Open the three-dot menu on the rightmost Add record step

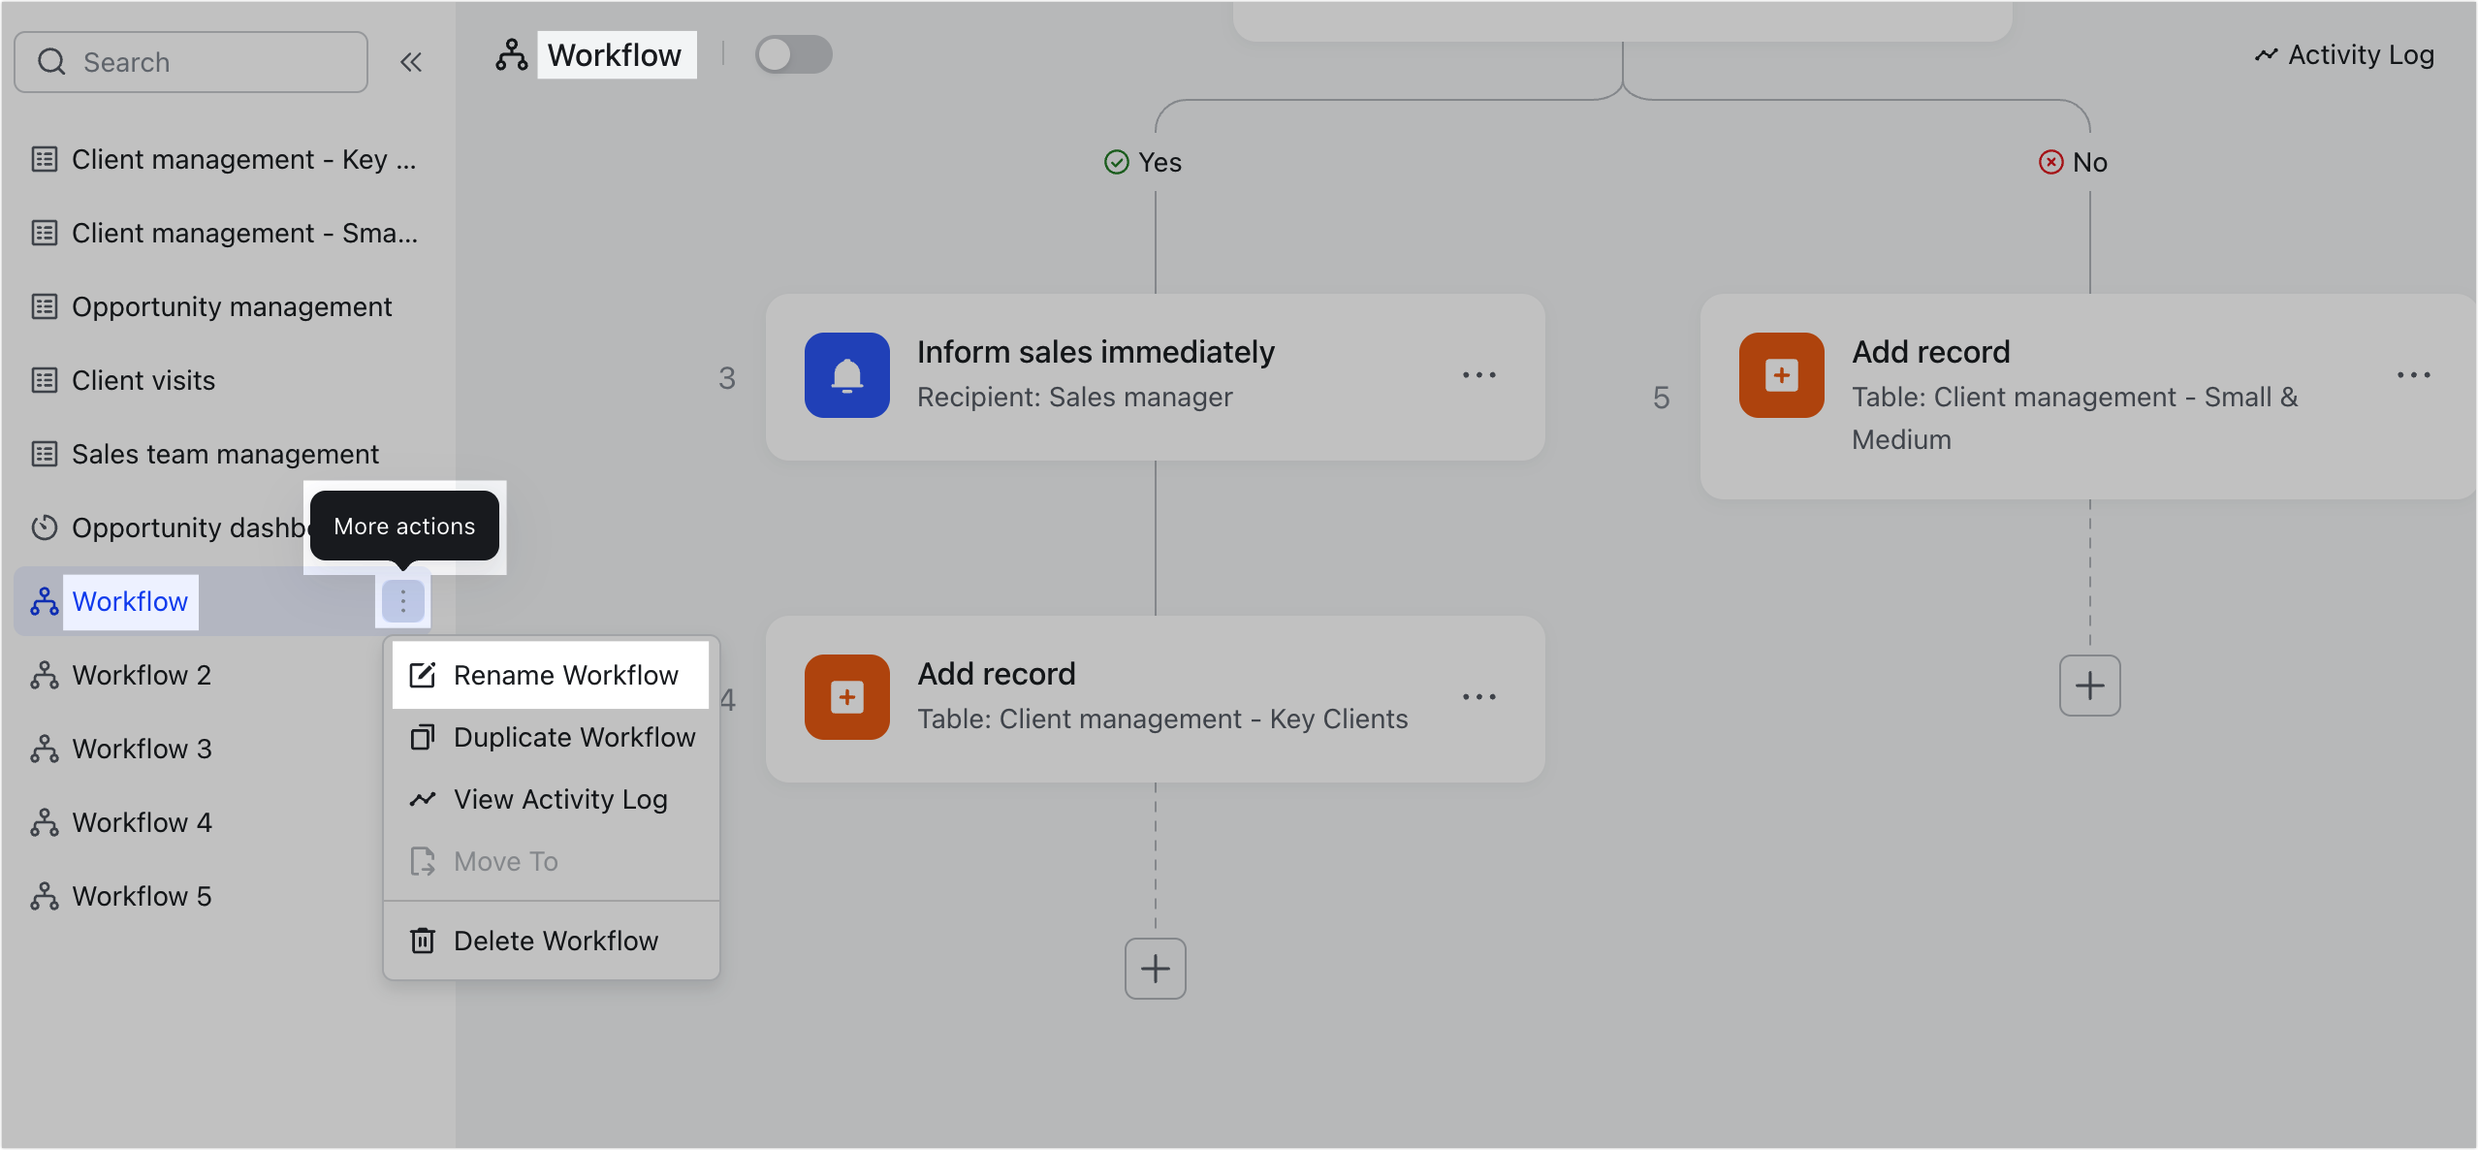click(2413, 375)
